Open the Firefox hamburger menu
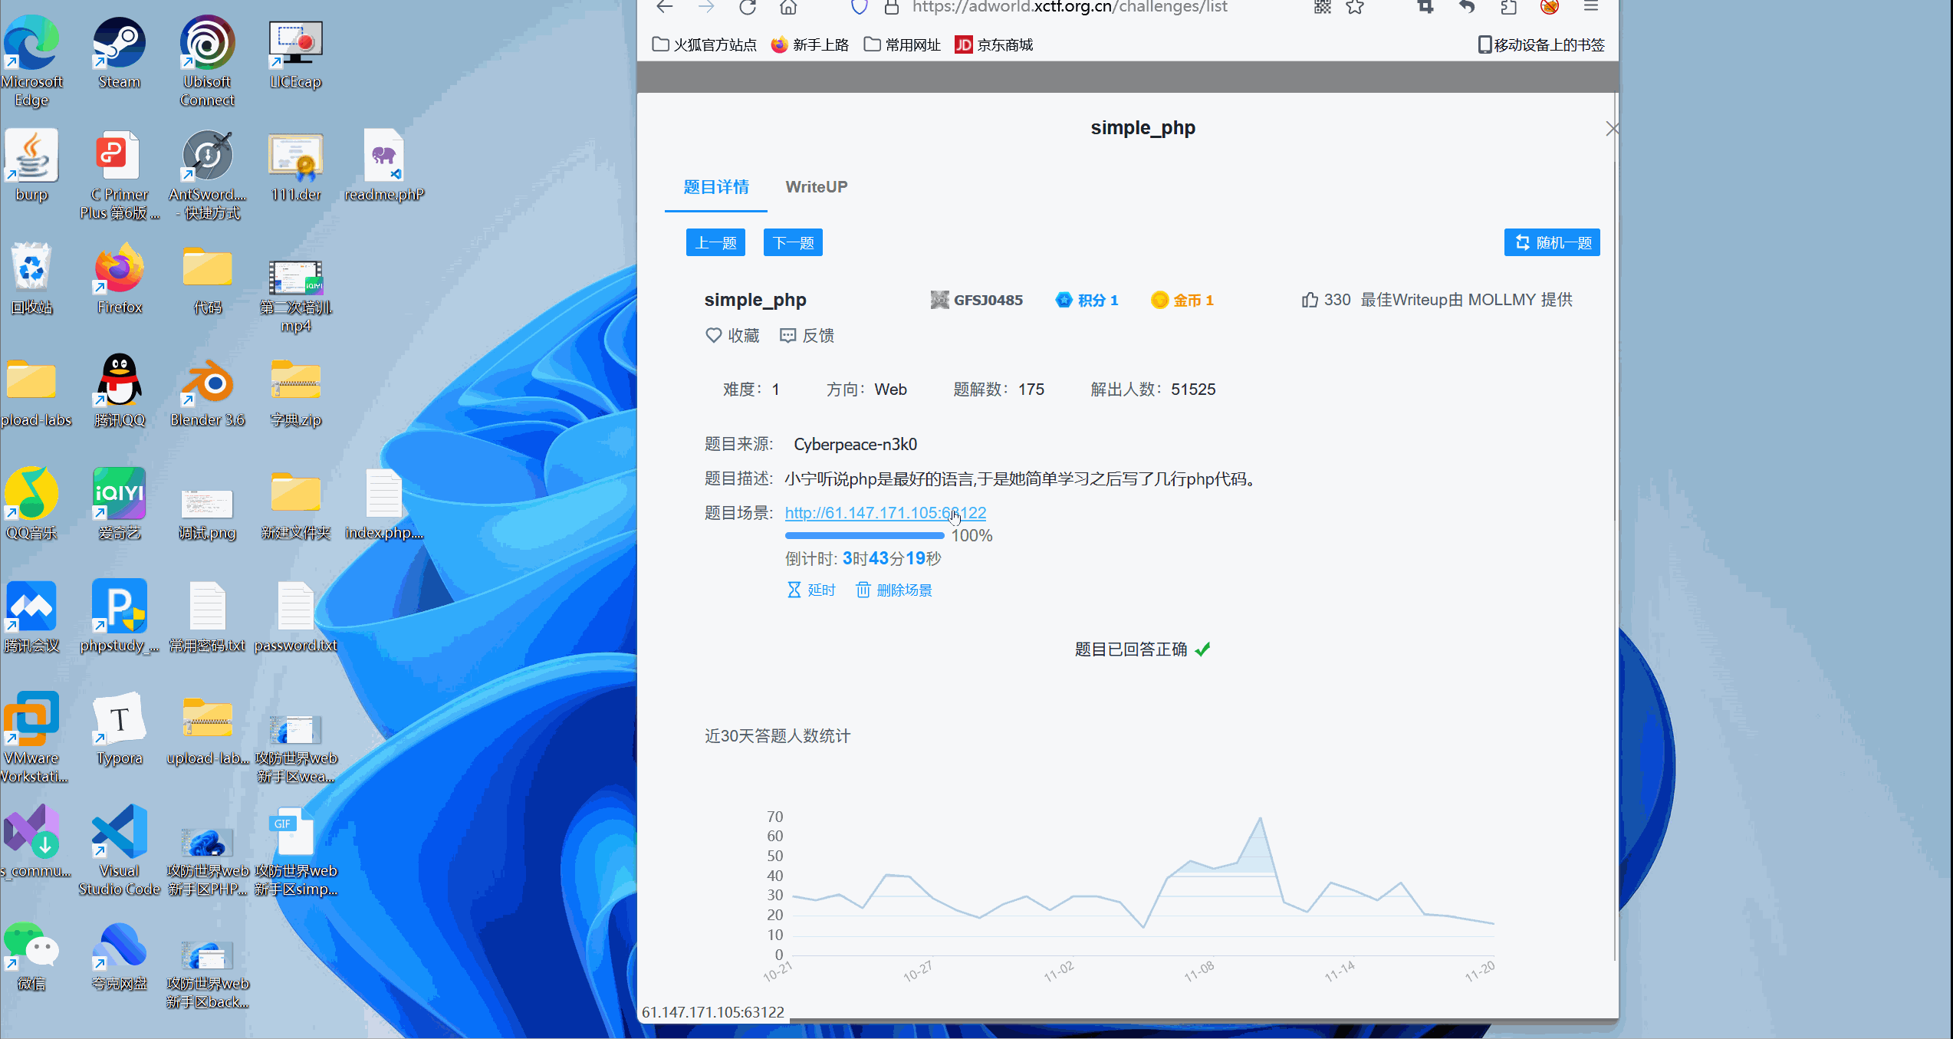 click(x=1591, y=8)
